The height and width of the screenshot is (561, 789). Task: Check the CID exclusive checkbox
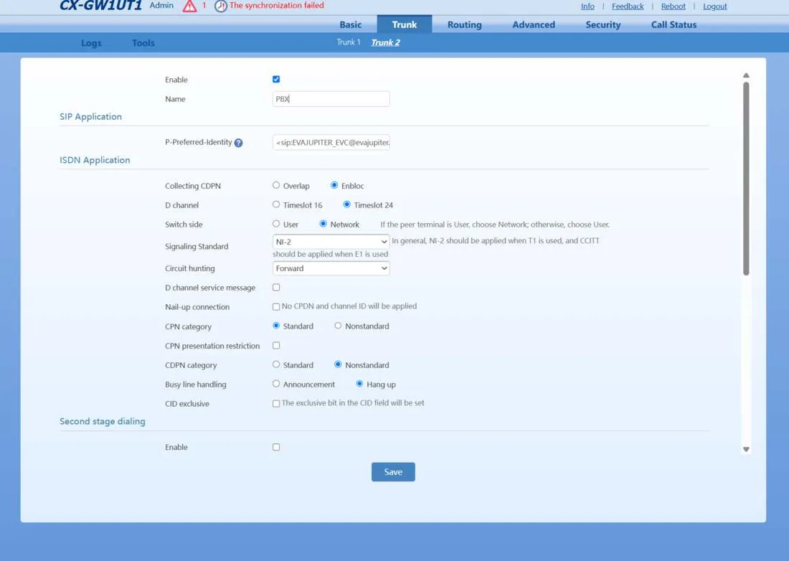(x=276, y=403)
